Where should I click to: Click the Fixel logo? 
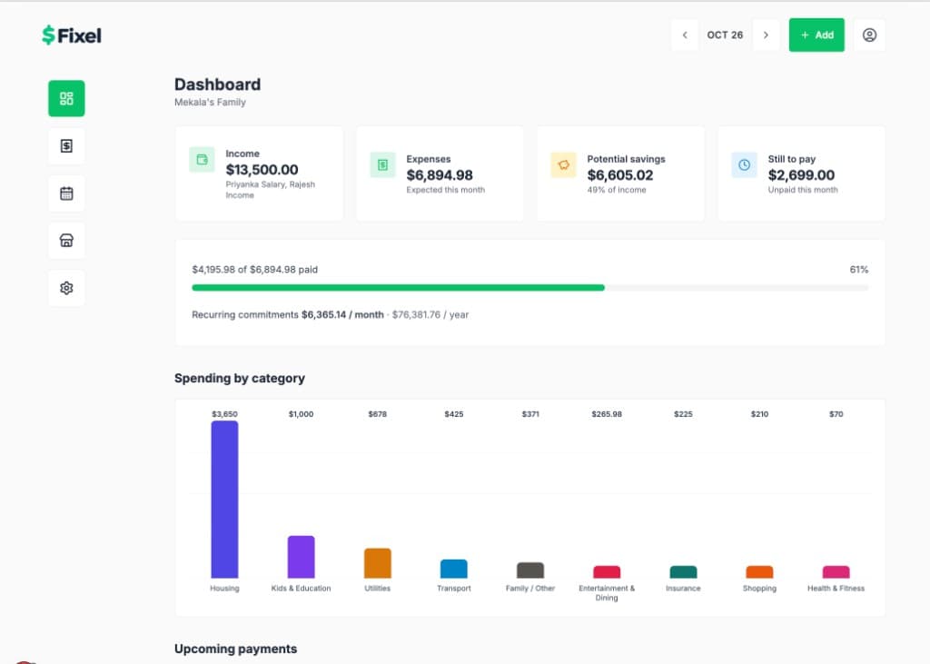click(x=72, y=35)
